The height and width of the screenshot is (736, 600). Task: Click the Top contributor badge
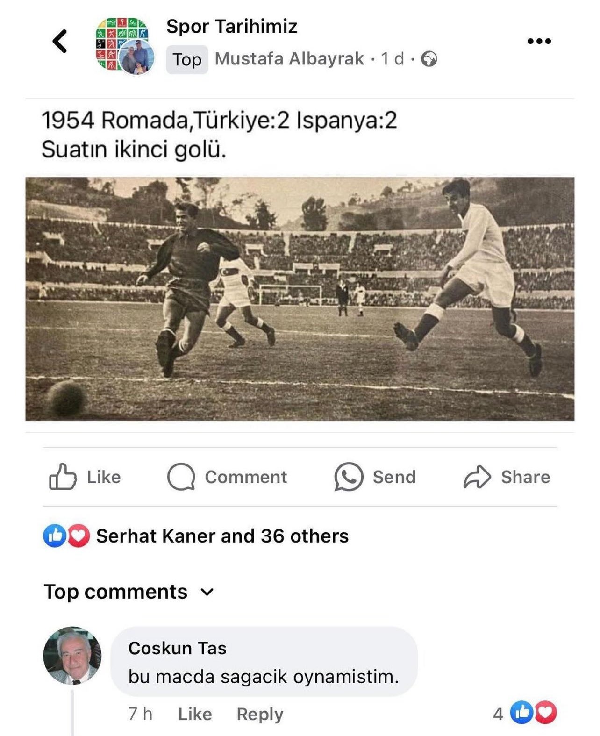187,60
